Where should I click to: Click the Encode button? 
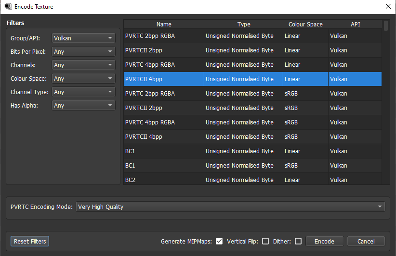point(325,241)
